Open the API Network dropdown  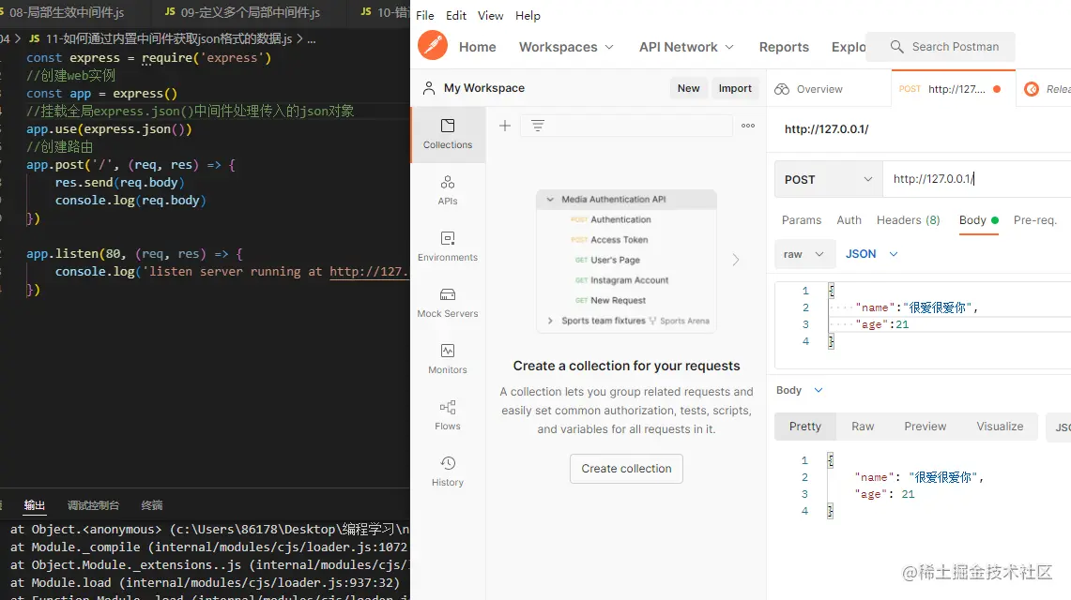686,47
